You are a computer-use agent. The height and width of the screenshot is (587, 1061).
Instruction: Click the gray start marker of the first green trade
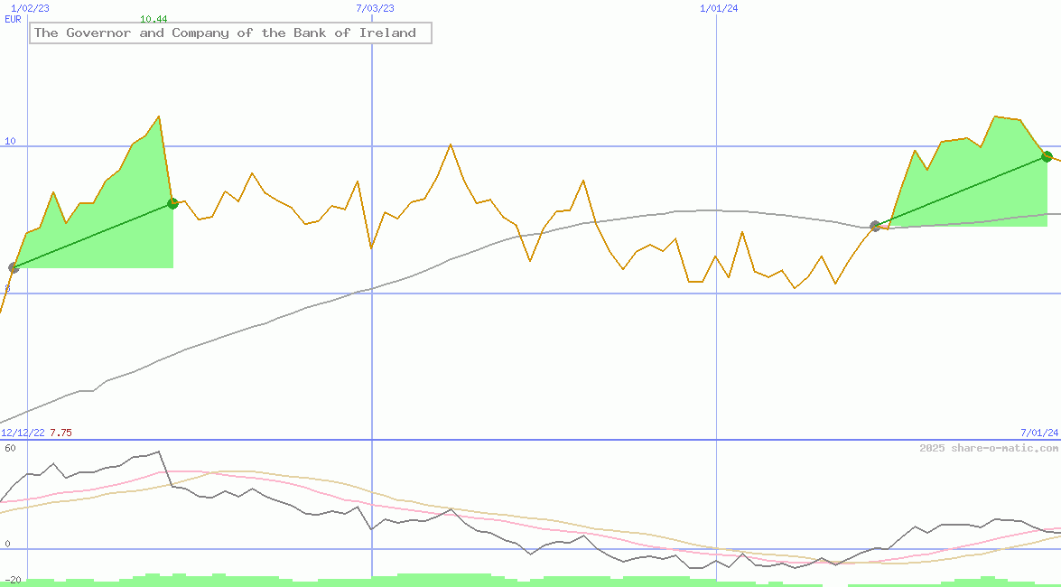[x=14, y=267]
